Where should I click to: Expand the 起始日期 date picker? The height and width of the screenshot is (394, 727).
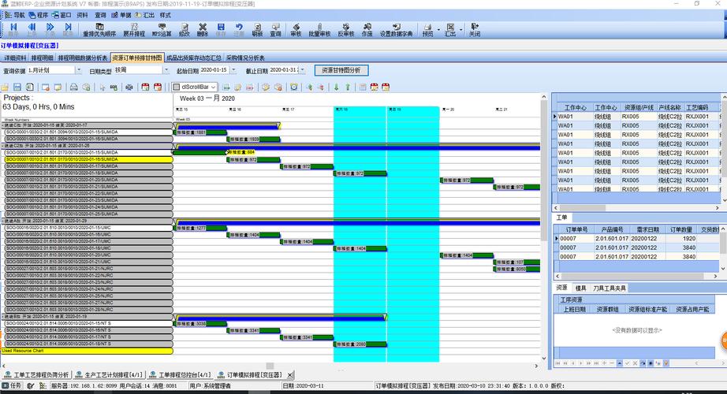point(232,70)
